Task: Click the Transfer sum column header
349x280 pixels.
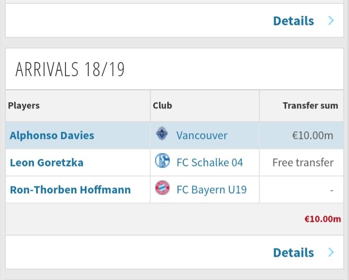Action: point(310,105)
